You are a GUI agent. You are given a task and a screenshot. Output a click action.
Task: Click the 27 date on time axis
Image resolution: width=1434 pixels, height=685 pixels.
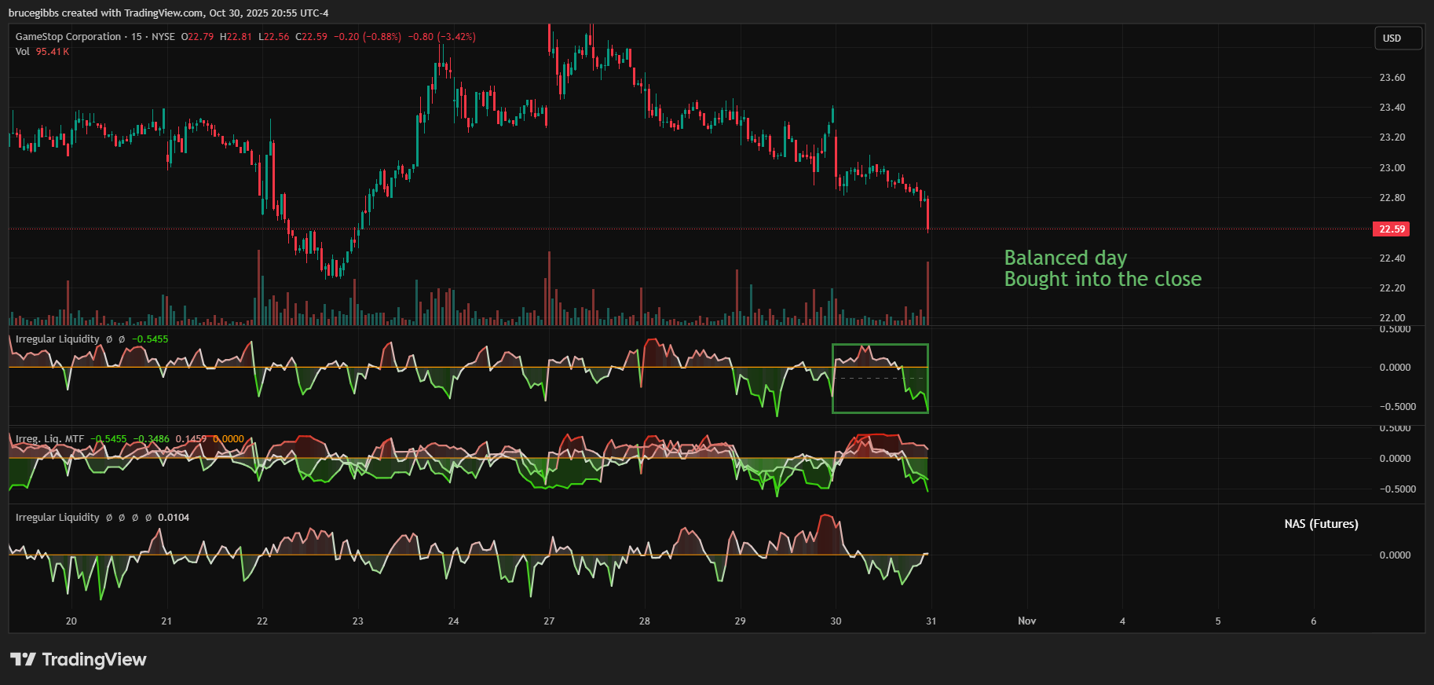pos(549,621)
